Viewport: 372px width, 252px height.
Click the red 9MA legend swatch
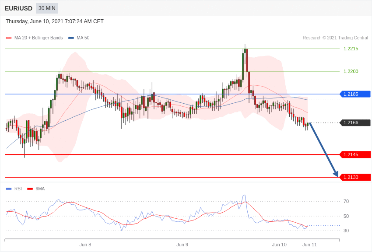[x=30, y=189]
